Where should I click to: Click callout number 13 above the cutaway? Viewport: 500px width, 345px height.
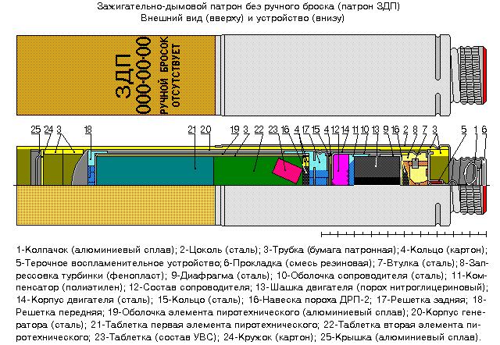[x=375, y=130]
